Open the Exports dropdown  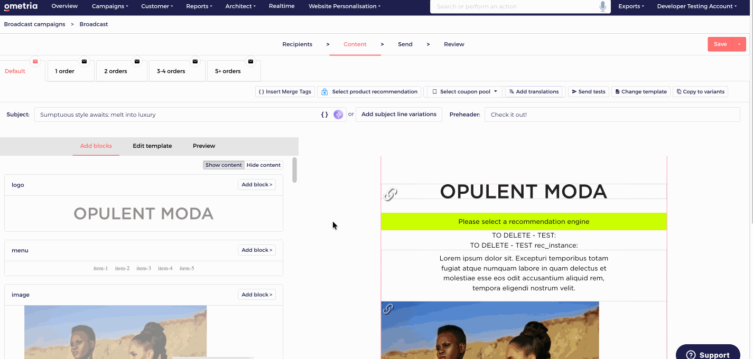point(631,6)
